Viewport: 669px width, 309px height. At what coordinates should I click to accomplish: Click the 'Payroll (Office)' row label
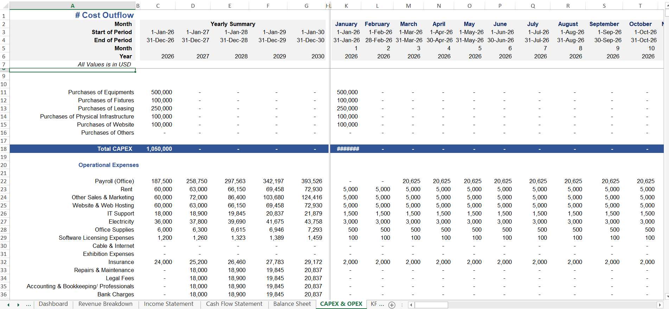coord(114,181)
